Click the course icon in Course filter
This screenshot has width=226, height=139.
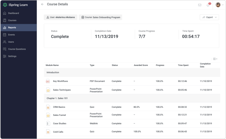click(83, 17)
